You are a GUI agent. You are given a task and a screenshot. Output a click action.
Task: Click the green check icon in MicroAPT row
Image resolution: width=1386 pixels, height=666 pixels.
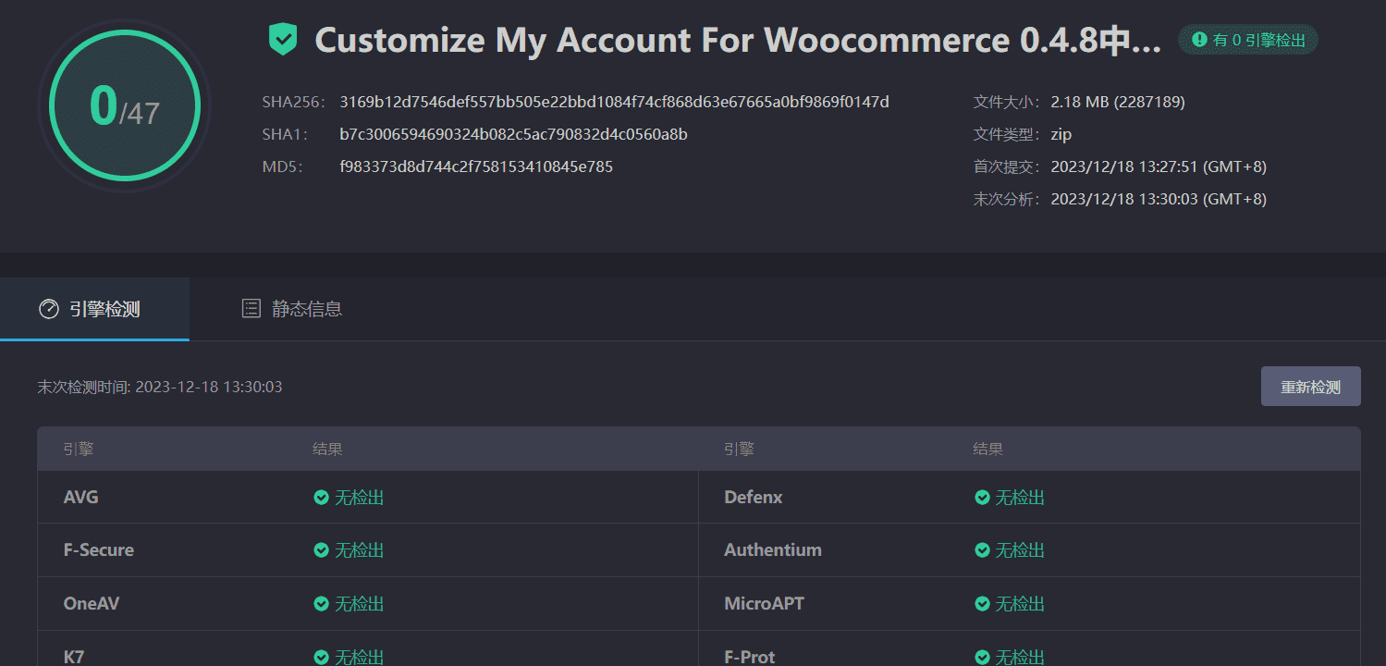pos(982,604)
